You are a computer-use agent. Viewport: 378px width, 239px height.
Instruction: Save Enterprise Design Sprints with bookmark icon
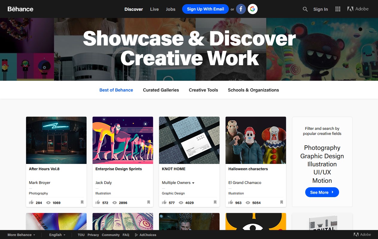click(x=149, y=202)
